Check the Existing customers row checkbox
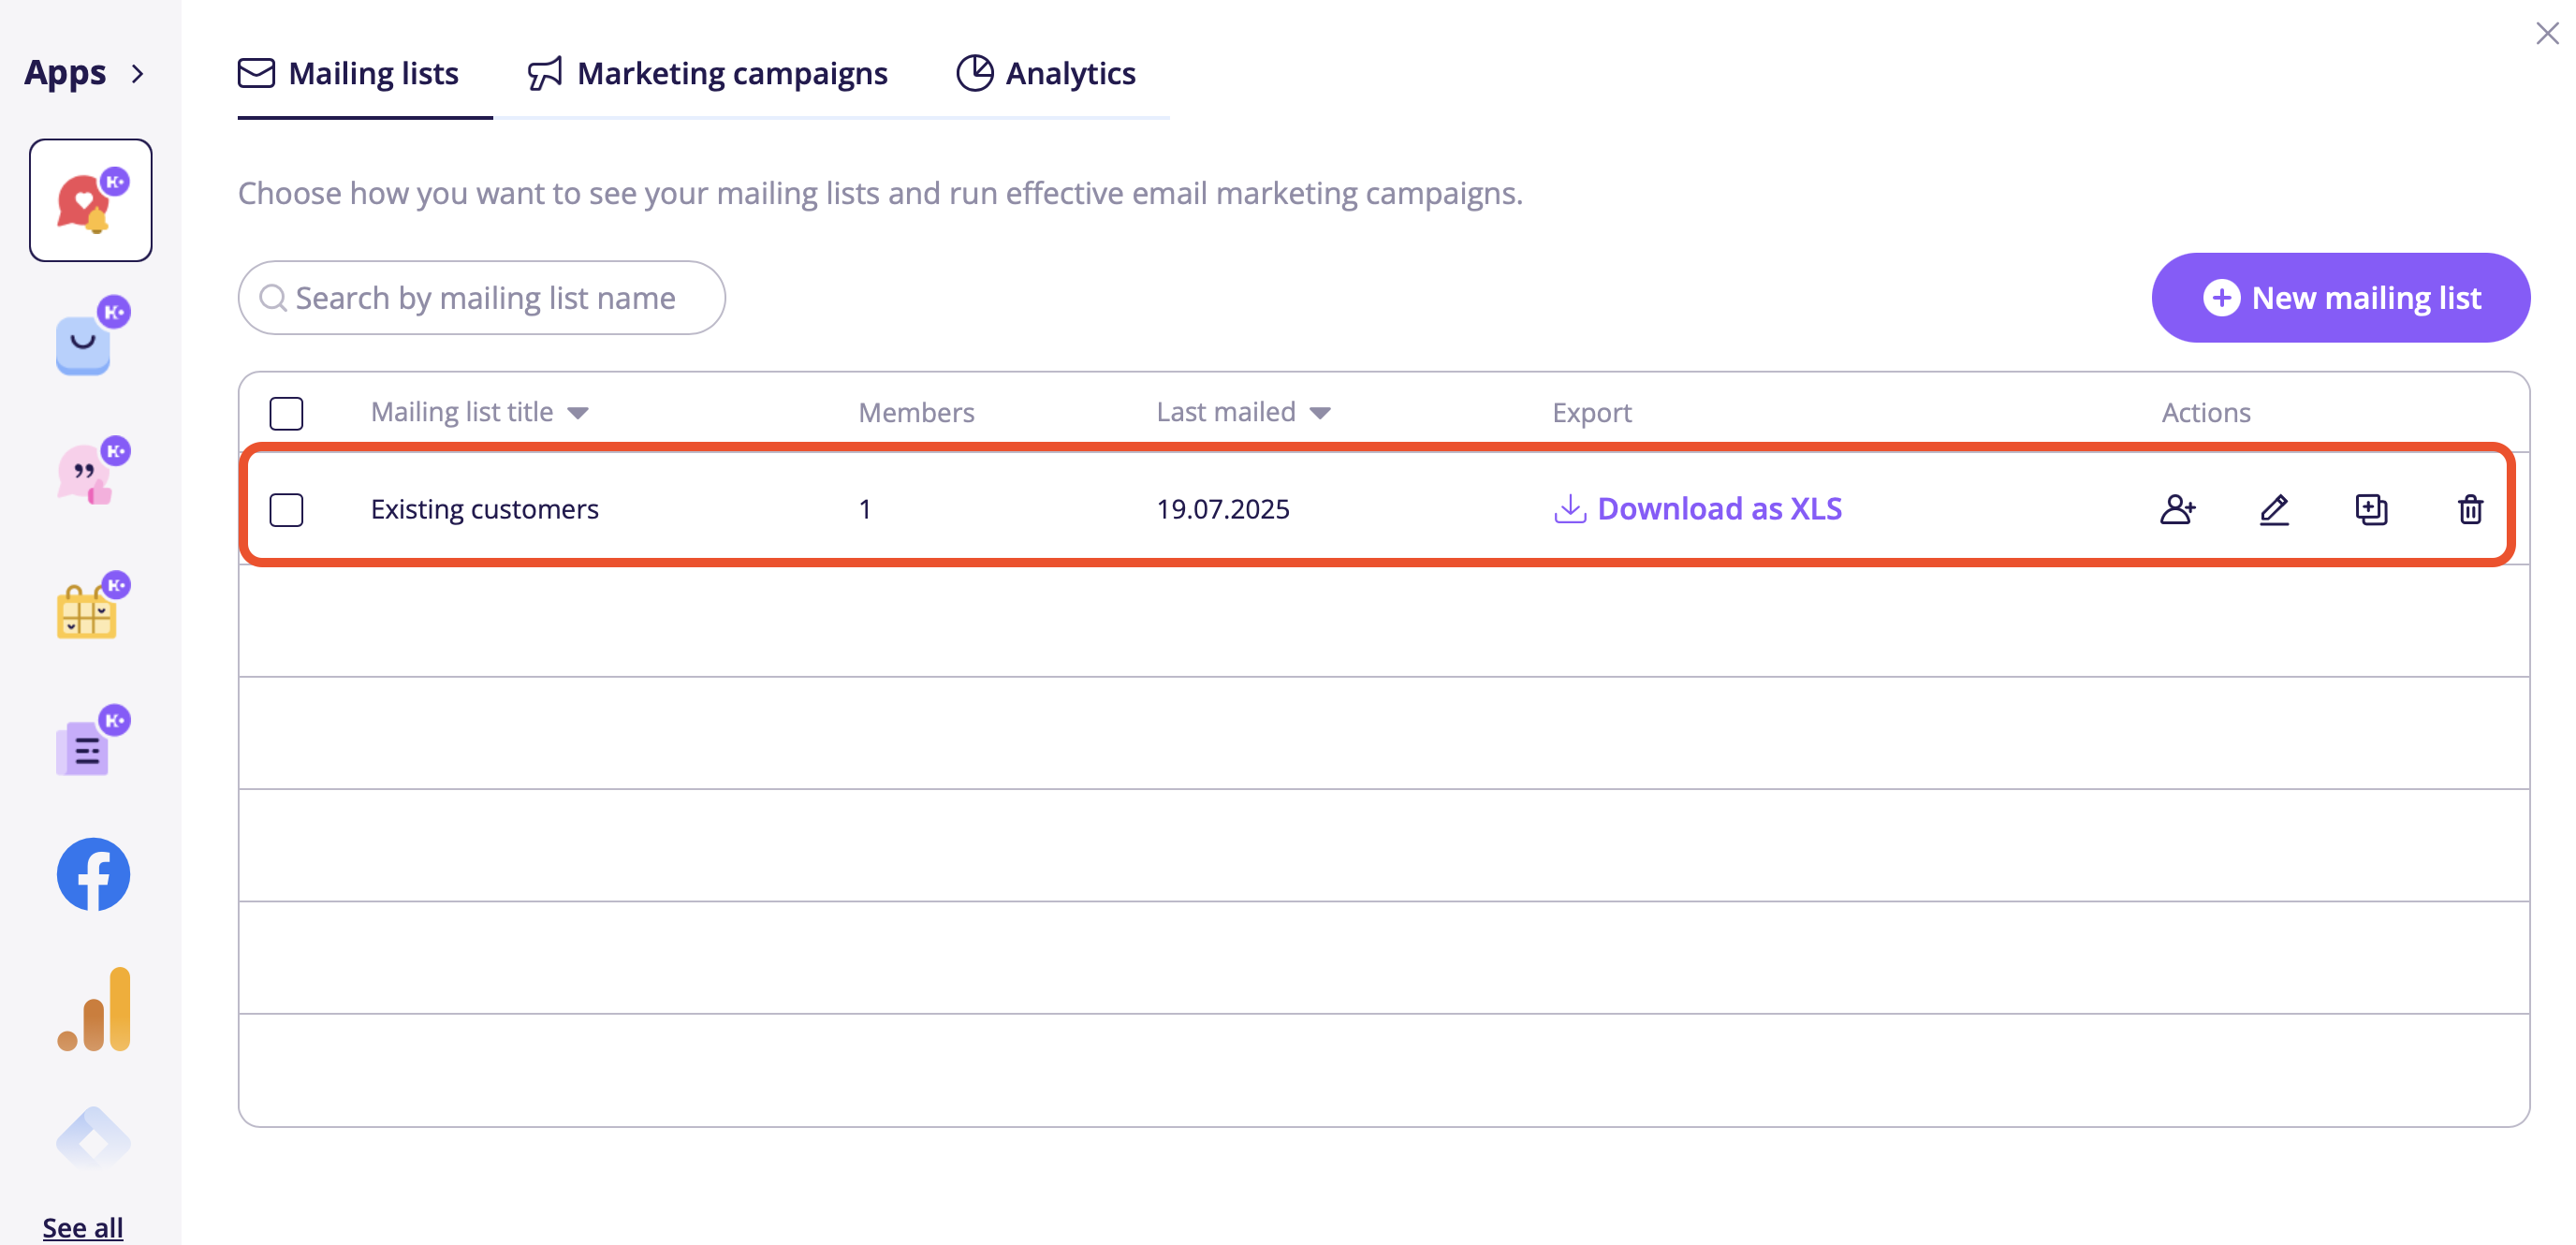Image resolution: width=2576 pixels, height=1245 pixels. (x=286, y=509)
